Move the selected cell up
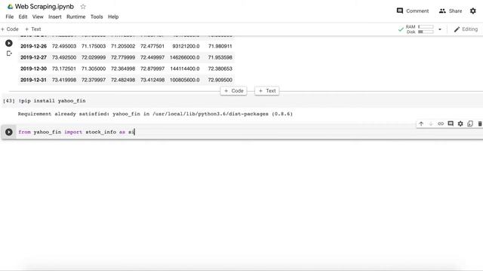 421,123
